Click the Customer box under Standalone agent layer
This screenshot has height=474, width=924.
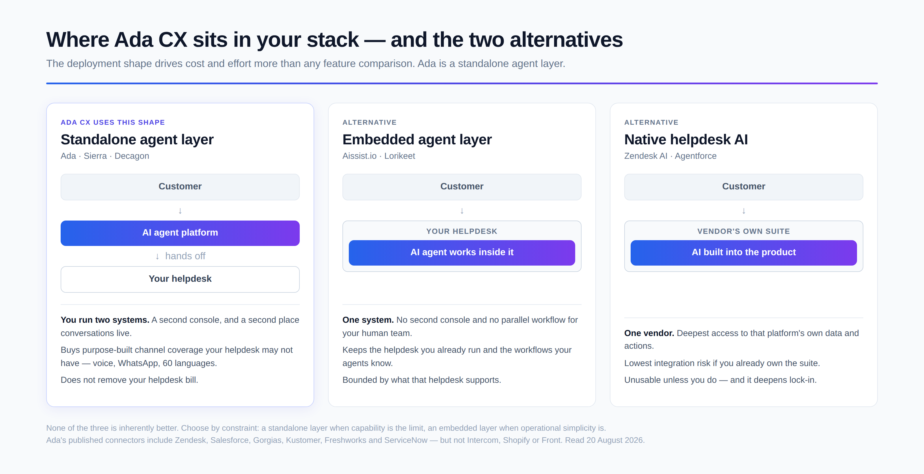point(180,187)
